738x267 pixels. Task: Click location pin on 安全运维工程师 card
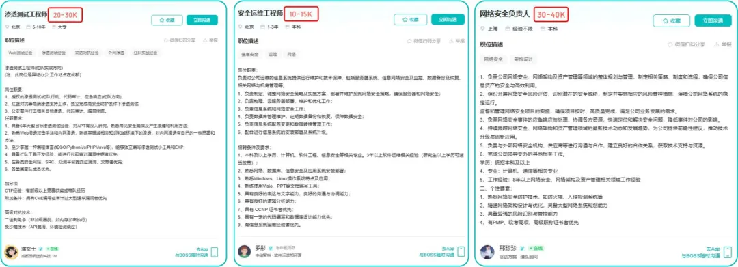(x=241, y=27)
